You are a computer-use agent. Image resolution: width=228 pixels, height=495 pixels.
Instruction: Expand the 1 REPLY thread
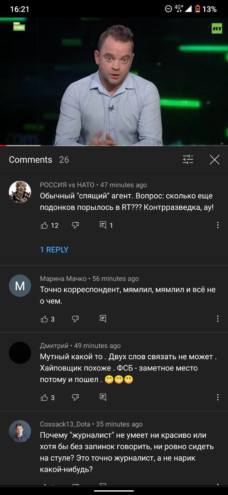(54, 250)
